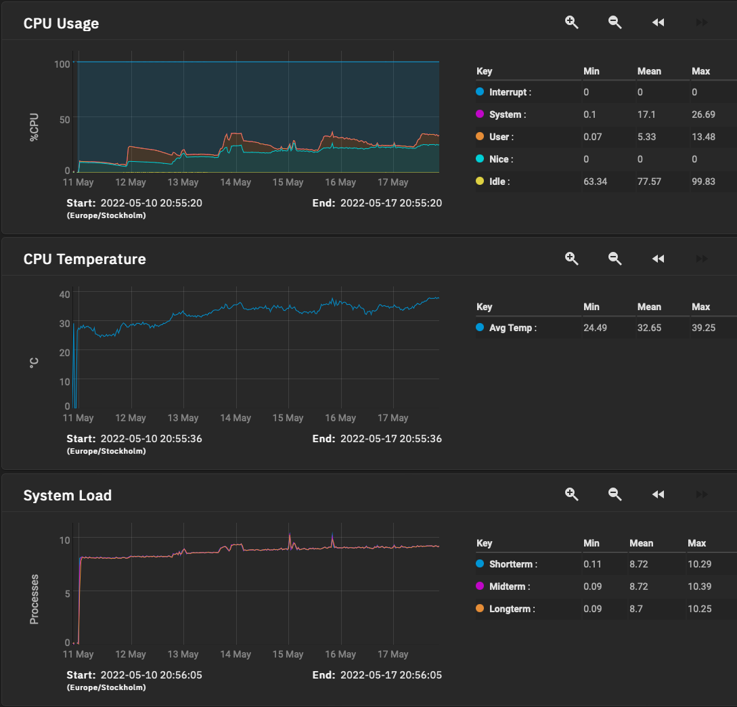This screenshot has height=707, width=737.
Task: Click Avg Temp legend entry
Action: 512,328
